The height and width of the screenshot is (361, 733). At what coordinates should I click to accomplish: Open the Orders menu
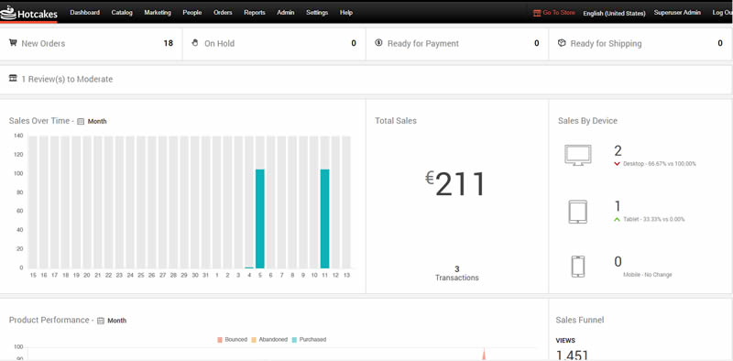click(223, 13)
